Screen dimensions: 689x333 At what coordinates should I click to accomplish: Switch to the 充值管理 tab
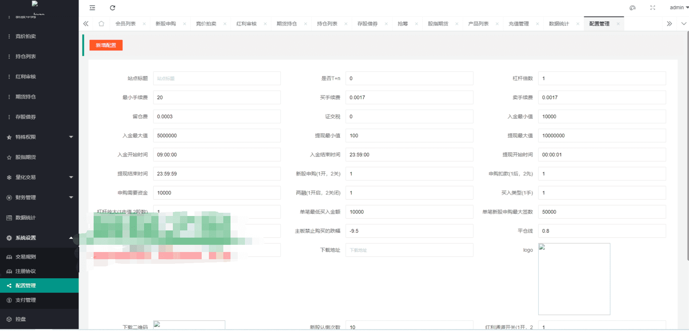519,24
